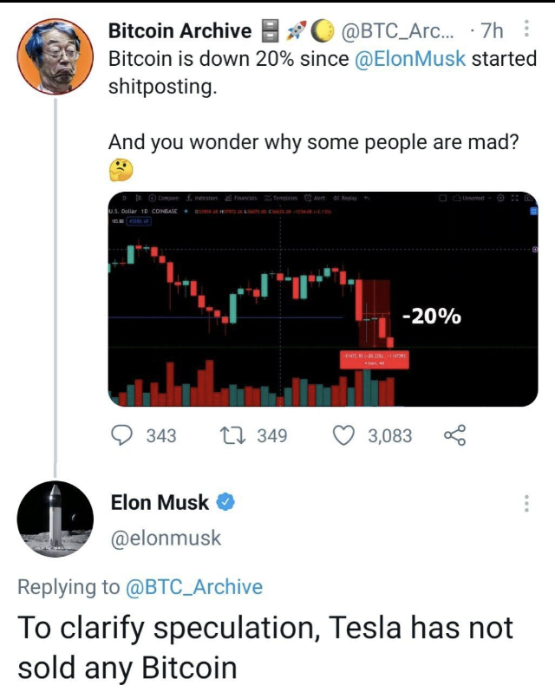The height and width of the screenshot is (692, 555).
Task: Open Bitcoin Archive's profile picture
Action: coord(55,56)
